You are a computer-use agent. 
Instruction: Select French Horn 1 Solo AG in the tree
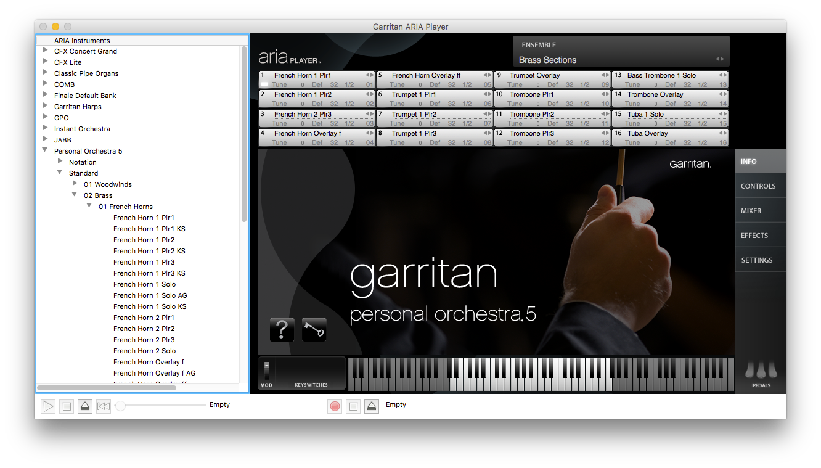[150, 295]
